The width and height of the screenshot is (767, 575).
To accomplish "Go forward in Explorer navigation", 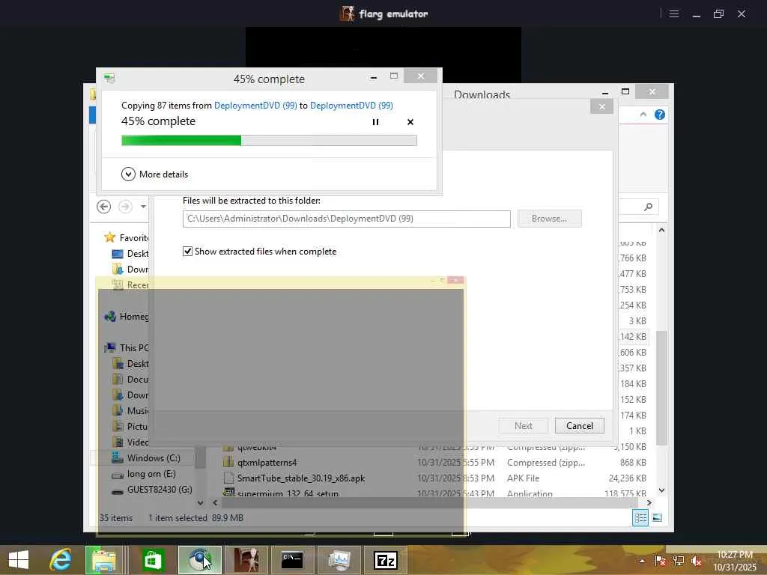I will (x=125, y=207).
